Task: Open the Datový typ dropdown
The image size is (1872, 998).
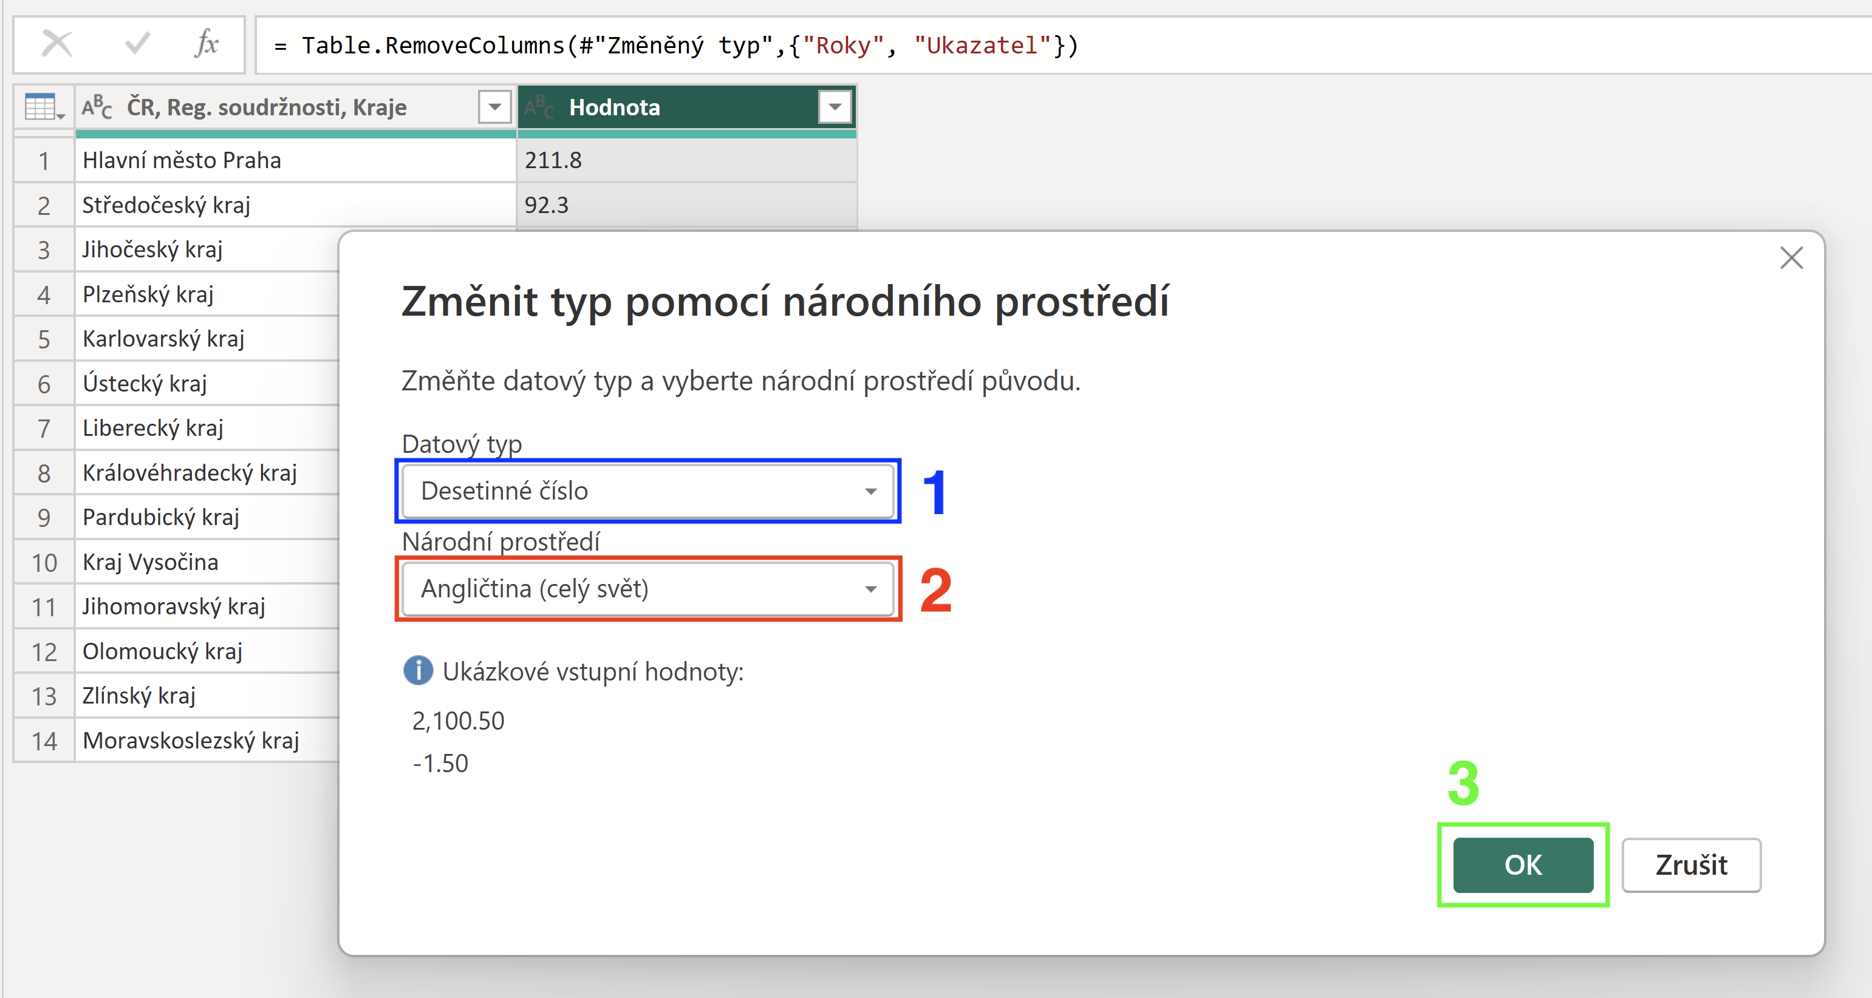Action: [x=647, y=491]
